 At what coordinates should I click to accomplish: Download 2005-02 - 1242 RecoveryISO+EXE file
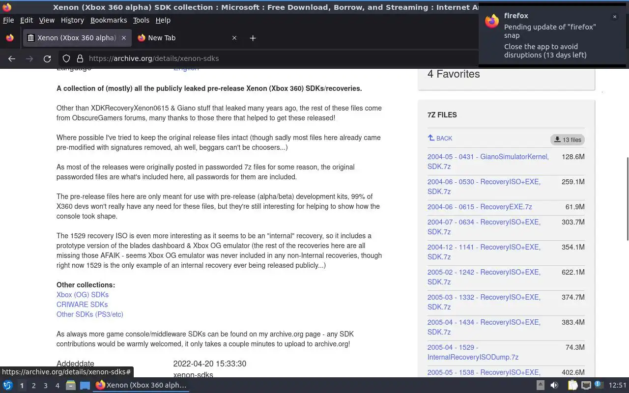(484, 277)
